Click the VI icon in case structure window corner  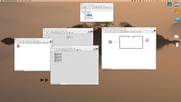[x=155, y=31]
